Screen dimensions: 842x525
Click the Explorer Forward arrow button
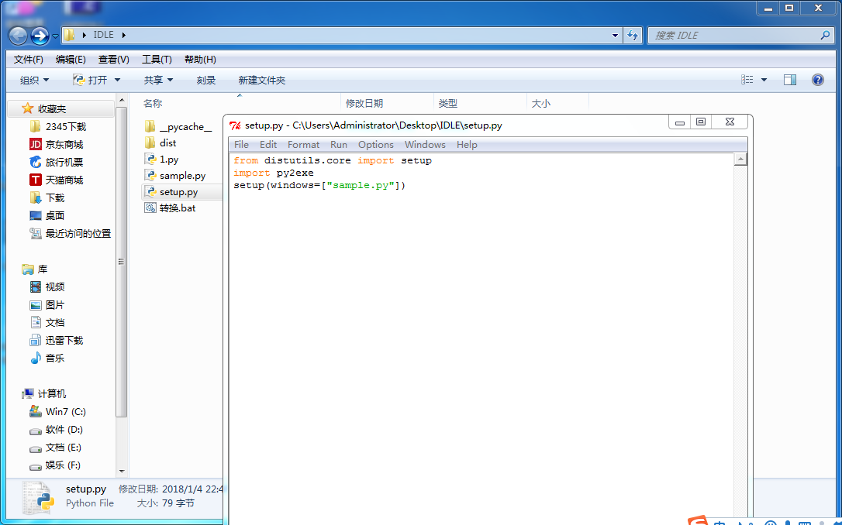click(40, 36)
